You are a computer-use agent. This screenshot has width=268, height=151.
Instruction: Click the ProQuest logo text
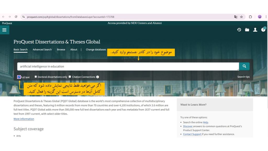coord(7,23)
